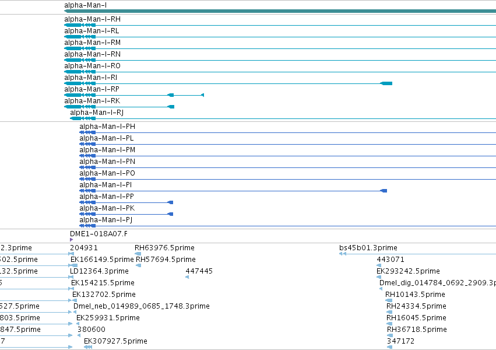Select transcript alpha-Man-I-RH label
The height and width of the screenshot is (350, 496).
(x=92, y=19)
